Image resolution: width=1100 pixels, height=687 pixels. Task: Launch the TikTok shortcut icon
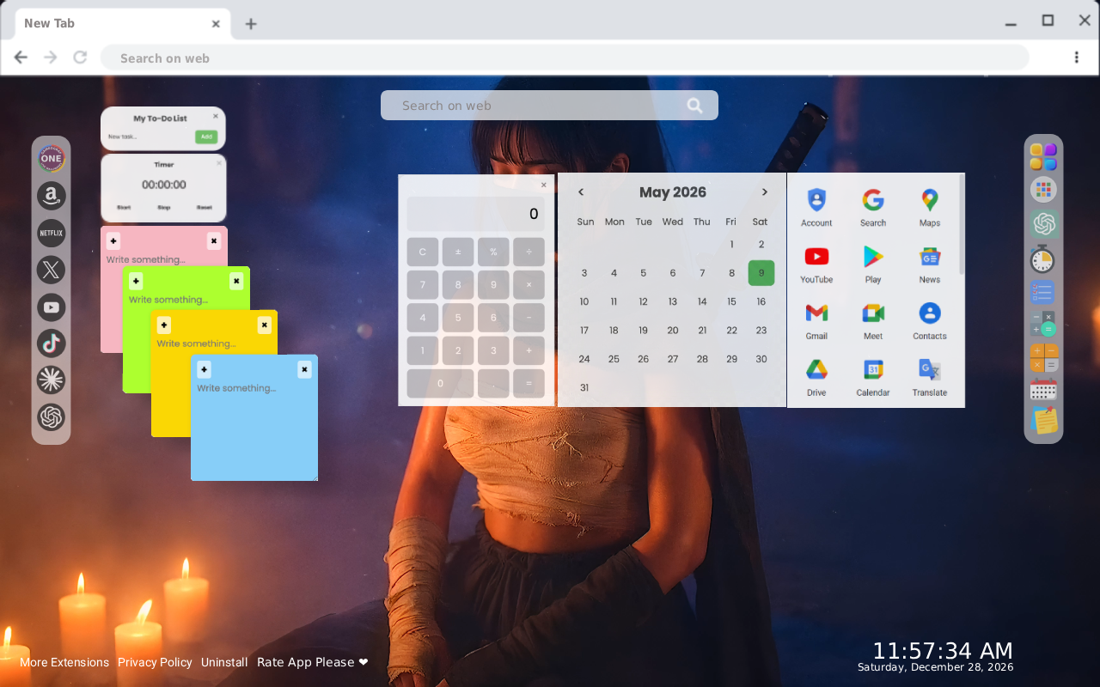pyautogui.click(x=52, y=343)
